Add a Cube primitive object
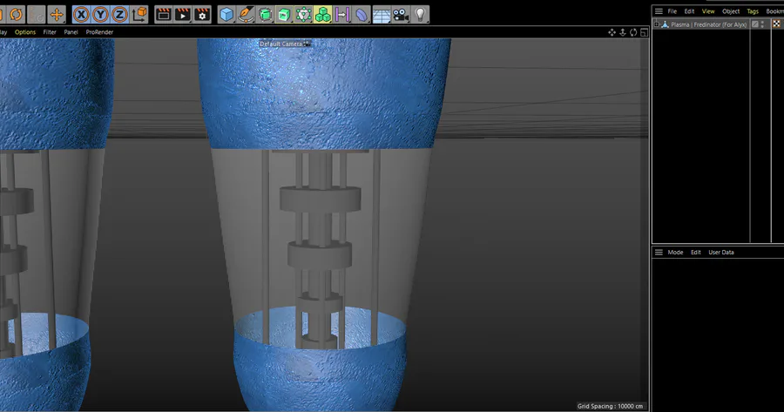This screenshot has width=784, height=412. [226, 15]
